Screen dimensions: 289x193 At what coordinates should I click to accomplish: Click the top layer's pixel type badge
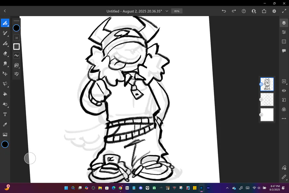tap(261, 84)
